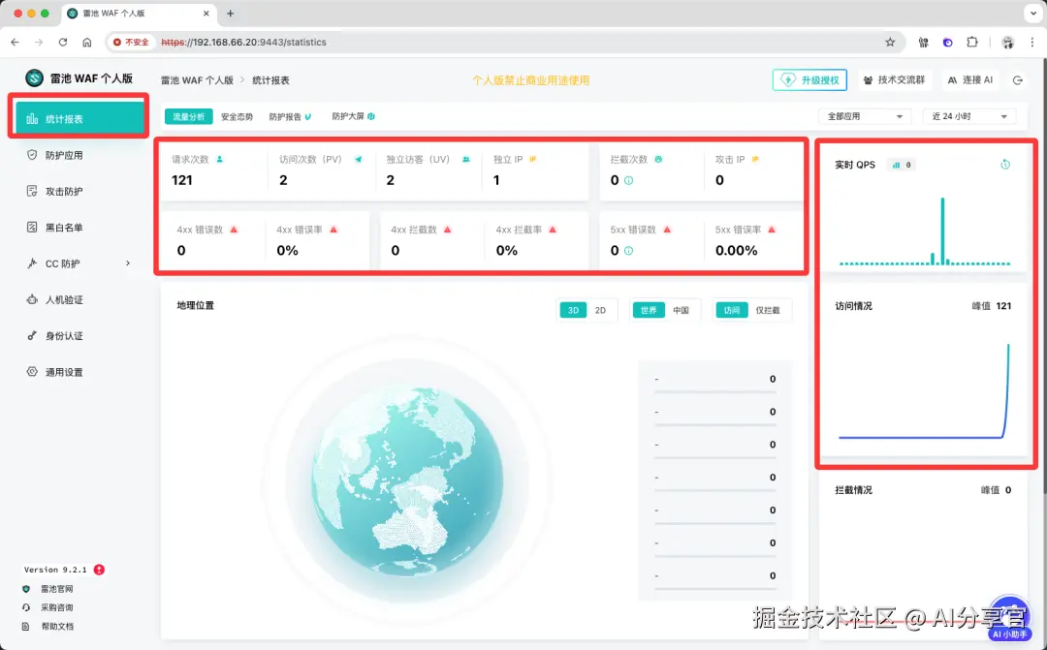Open the 全部应用 dropdown
The height and width of the screenshot is (650, 1047).
pos(865,116)
